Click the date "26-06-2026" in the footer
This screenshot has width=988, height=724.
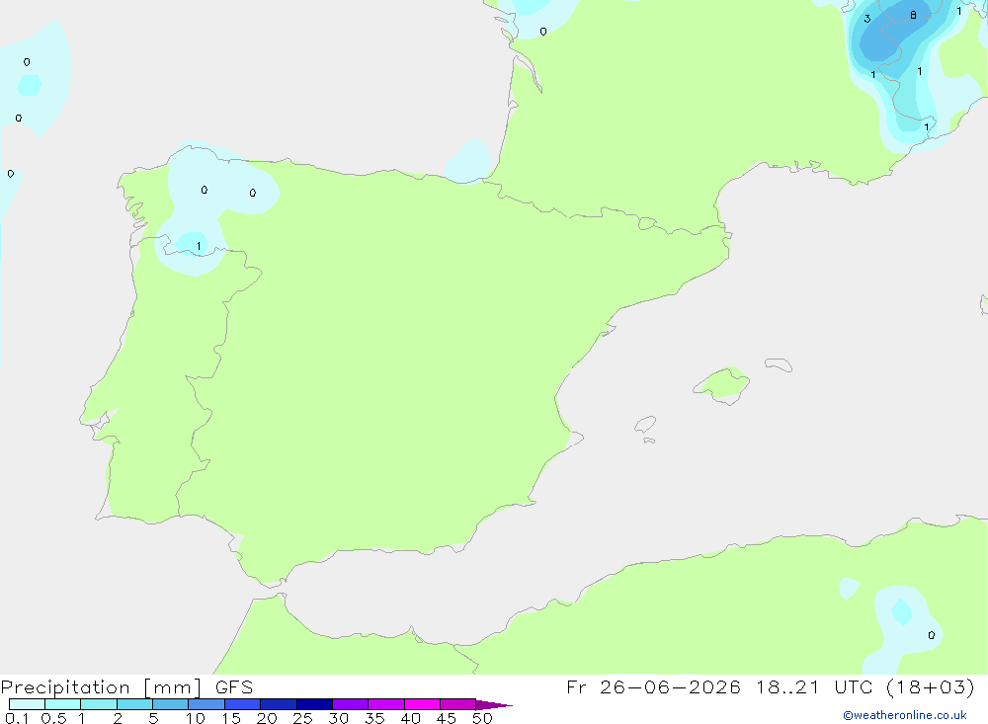(670, 686)
